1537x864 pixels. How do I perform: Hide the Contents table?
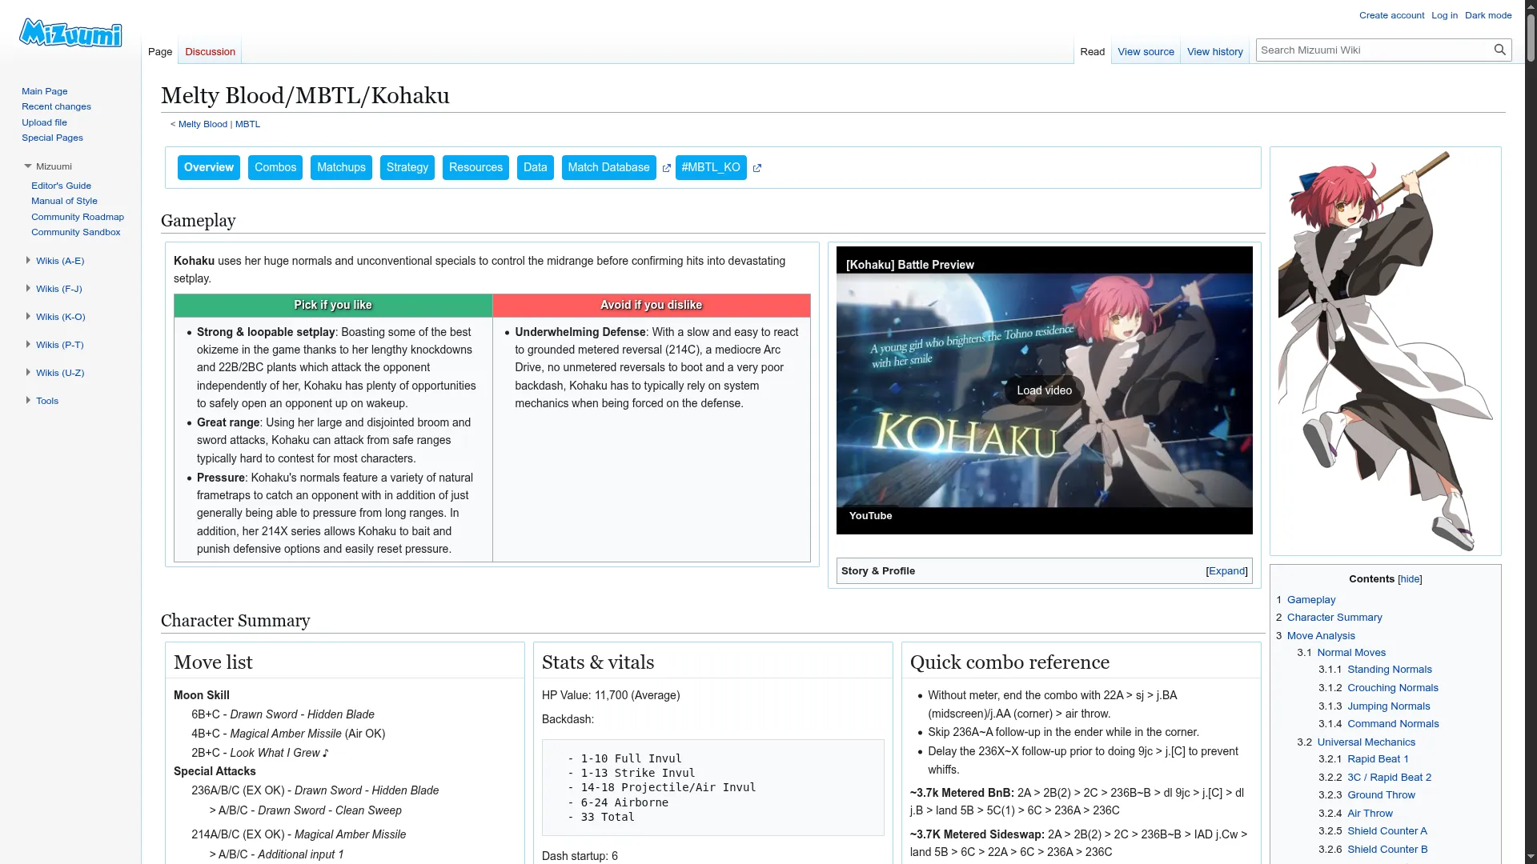click(x=1410, y=579)
